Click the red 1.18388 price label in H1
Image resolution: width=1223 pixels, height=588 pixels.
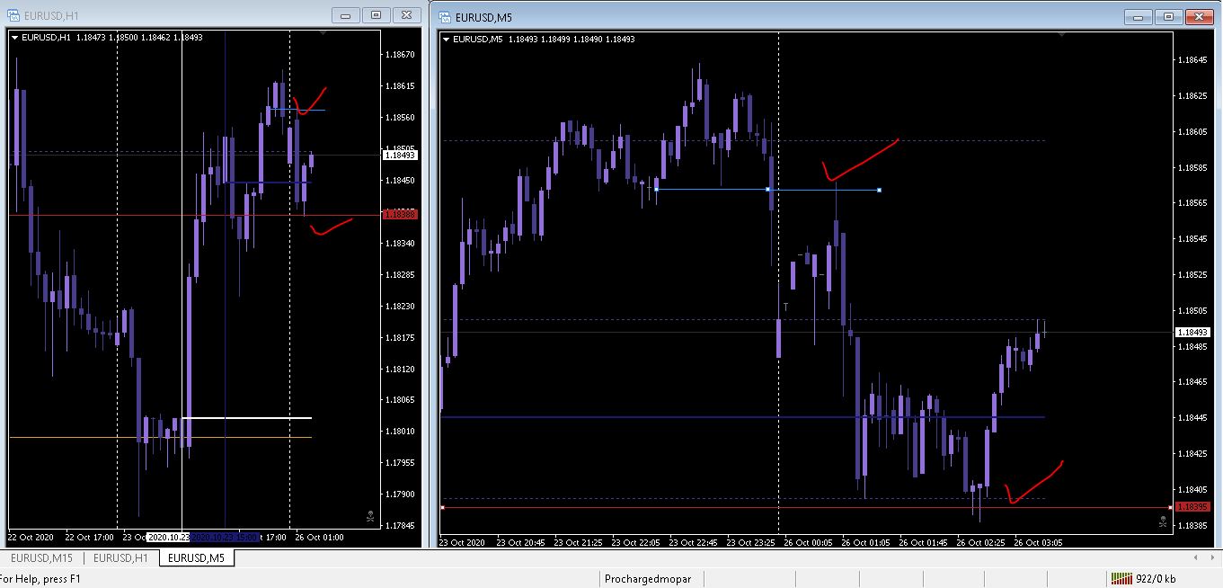click(400, 215)
